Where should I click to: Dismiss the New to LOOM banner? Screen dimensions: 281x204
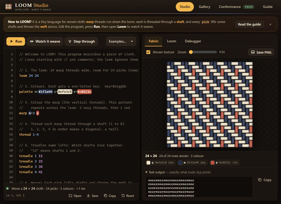click(271, 24)
